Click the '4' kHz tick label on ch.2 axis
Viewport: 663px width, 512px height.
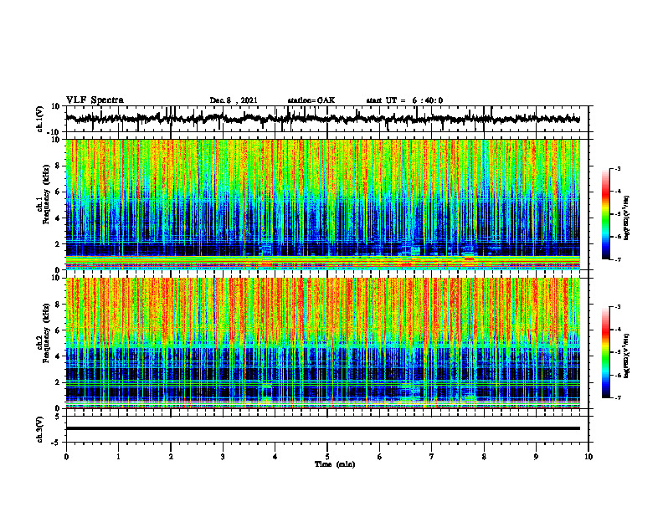pos(58,356)
